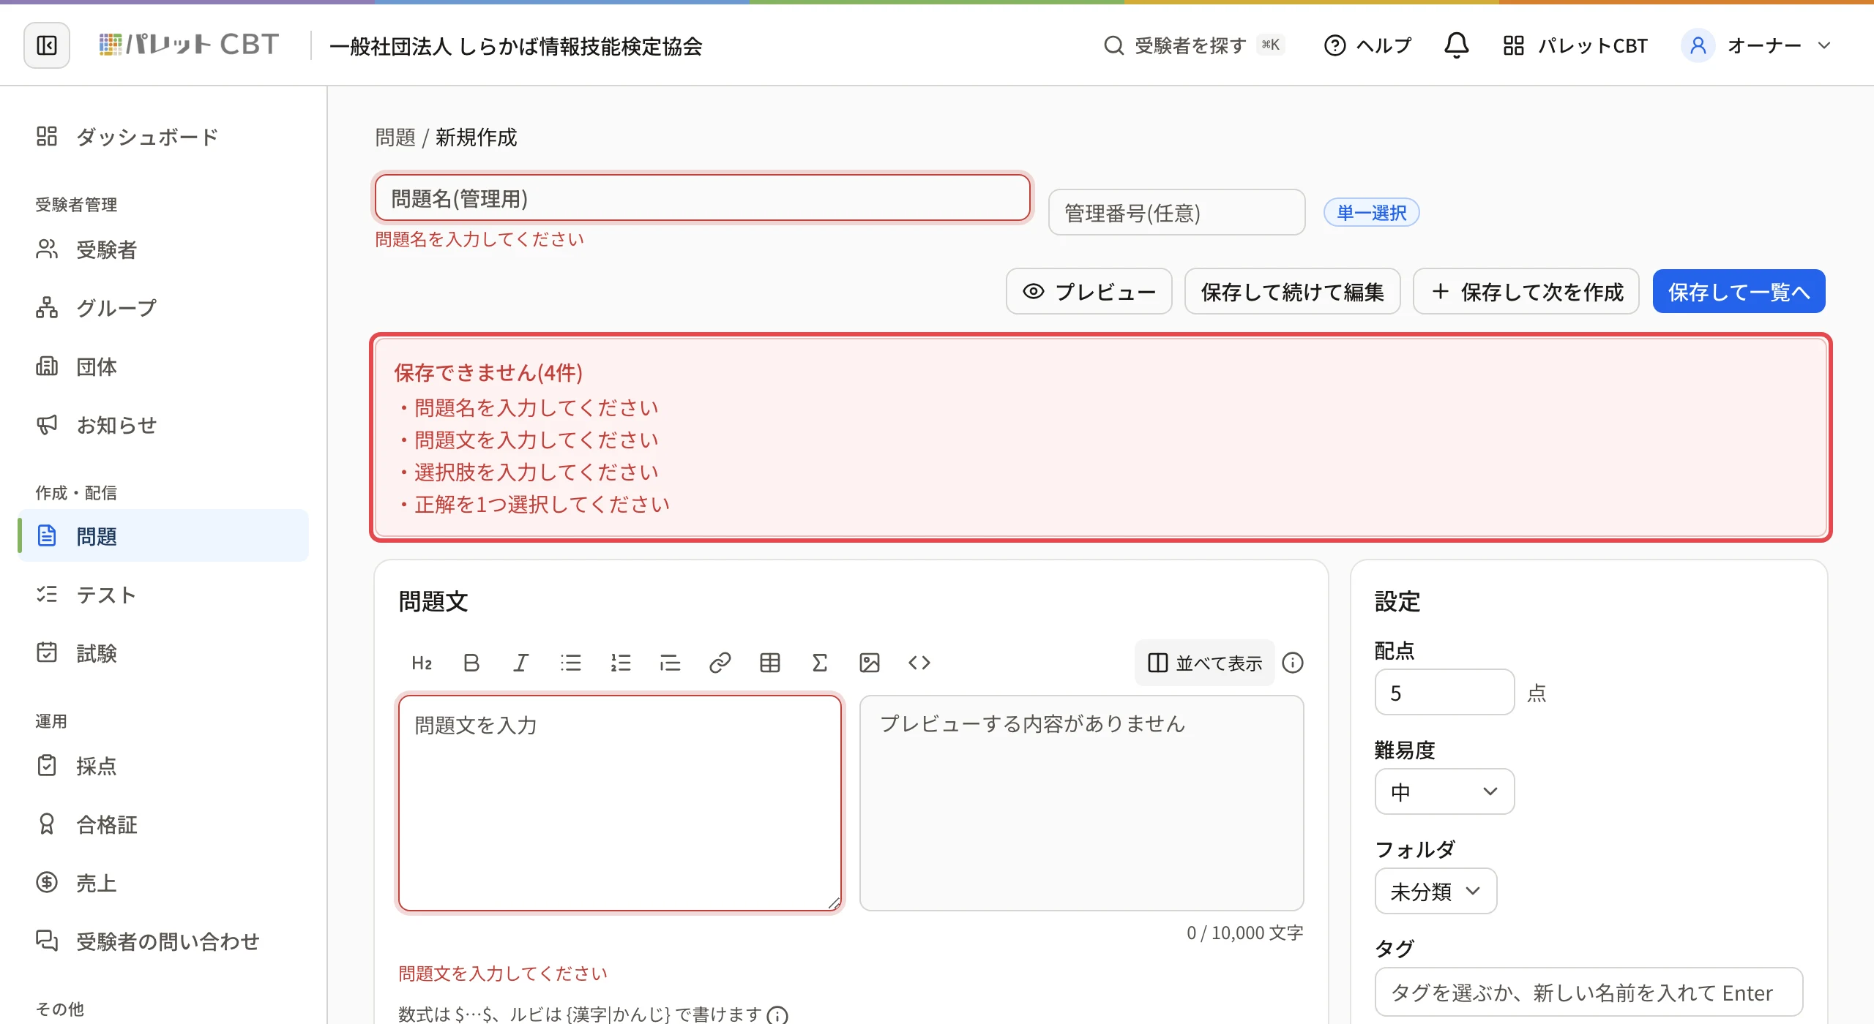Open お知らせ in sidebar
1874x1024 pixels.
[x=163, y=425]
